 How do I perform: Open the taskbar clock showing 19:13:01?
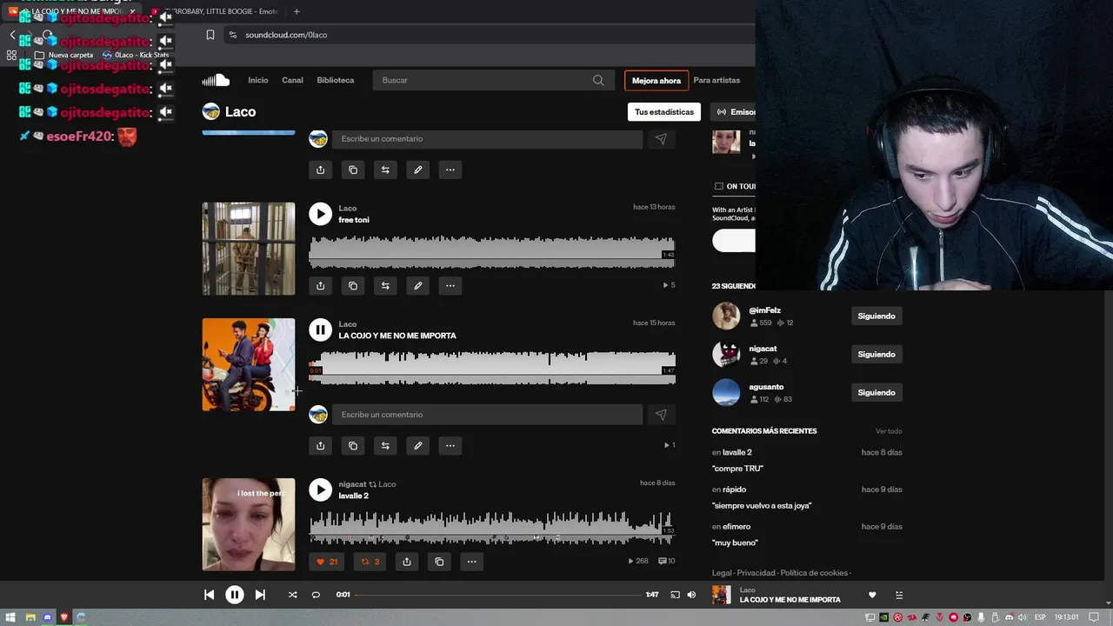(1066, 617)
